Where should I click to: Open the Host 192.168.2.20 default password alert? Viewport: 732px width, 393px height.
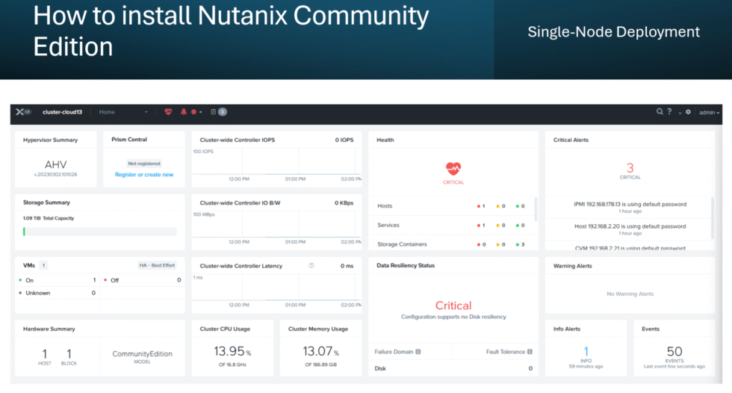pyautogui.click(x=630, y=229)
